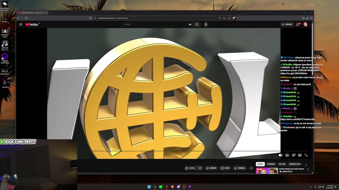Image resolution: width=339 pixels, height=190 pixels.
Task: Open a new browser tab
Action: tap(51, 13)
